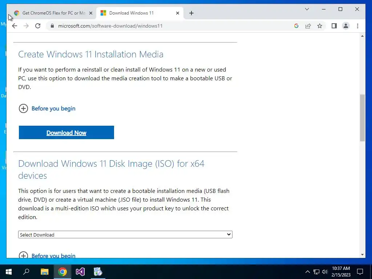View site info via the padlock icon
Image resolution: width=372 pixels, height=279 pixels.
(x=52, y=26)
